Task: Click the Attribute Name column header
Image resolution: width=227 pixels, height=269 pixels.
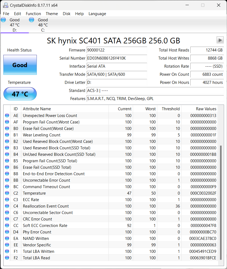Action: (x=65, y=109)
